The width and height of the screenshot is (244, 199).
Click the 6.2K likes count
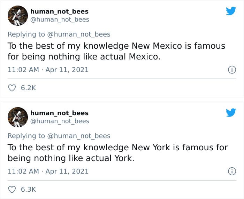pos(29,88)
